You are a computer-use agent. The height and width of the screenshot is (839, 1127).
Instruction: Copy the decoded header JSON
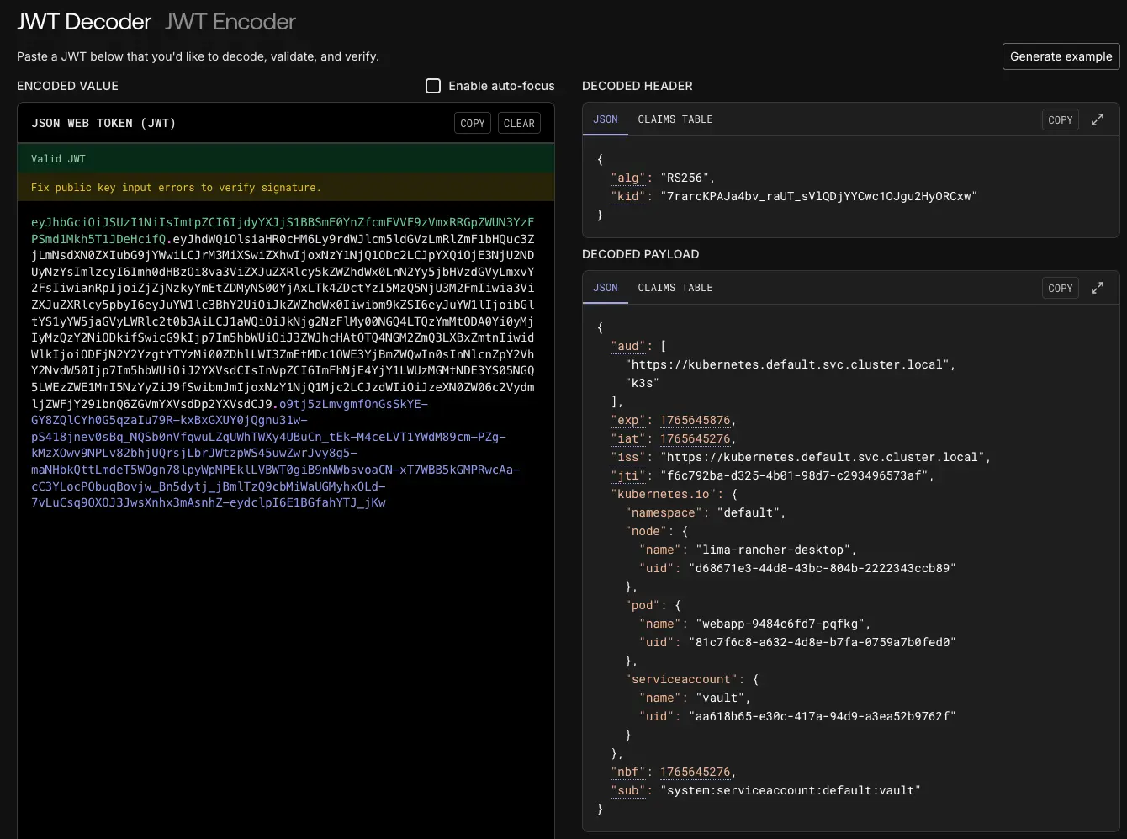click(1060, 119)
